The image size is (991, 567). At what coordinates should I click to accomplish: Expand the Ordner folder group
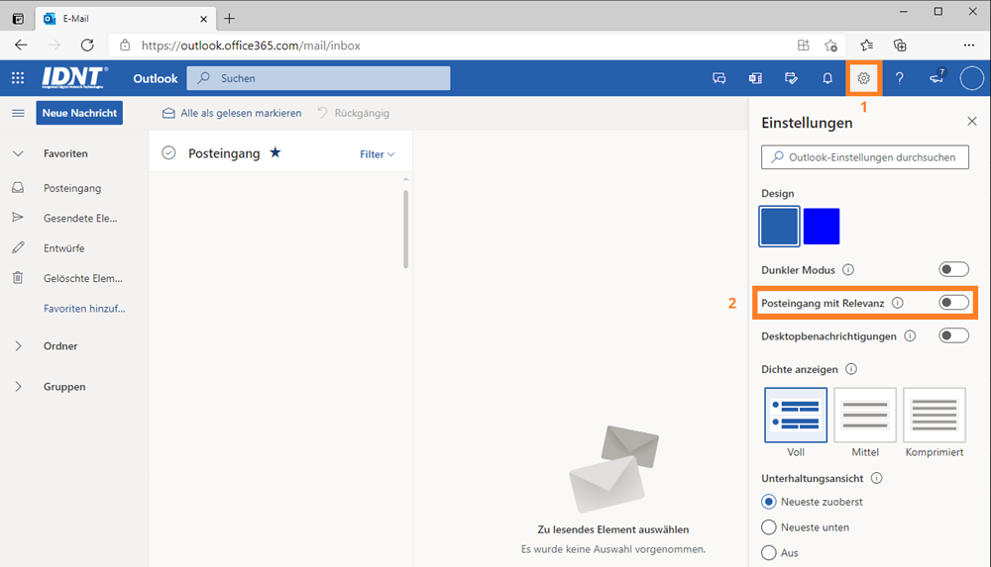coord(18,346)
